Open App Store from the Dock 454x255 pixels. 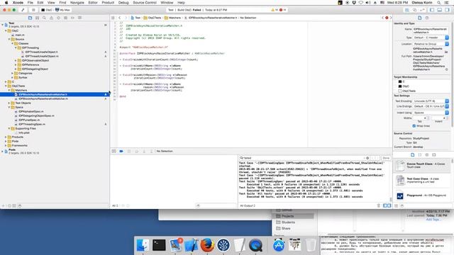[x=279, y=245]
